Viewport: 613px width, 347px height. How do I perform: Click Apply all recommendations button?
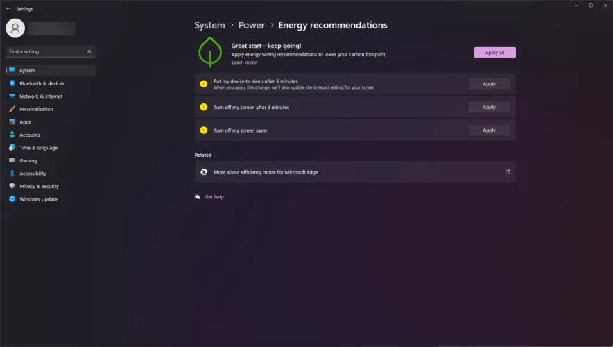(x=494, y=53)
